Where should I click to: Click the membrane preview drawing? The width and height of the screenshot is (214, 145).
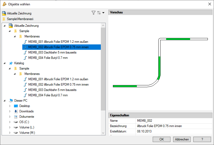click(160, 63)
